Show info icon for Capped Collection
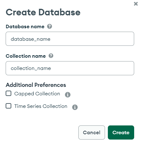Viewport: 142px width, 143px height. pos(68,95)
